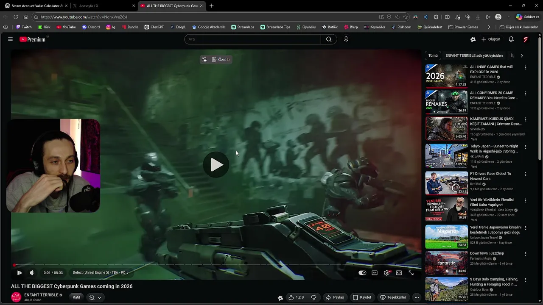
Task: Open a new browser tab
Action: click(x=212, y=6)
